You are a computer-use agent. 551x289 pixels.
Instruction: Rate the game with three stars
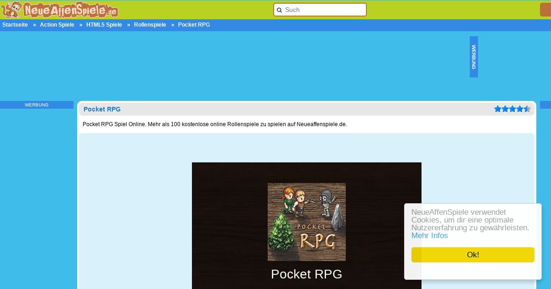click(512, 109)
